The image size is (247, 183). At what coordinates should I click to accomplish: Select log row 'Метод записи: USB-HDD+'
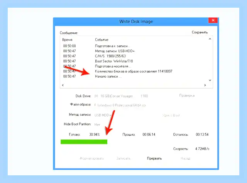pos(136,51)
